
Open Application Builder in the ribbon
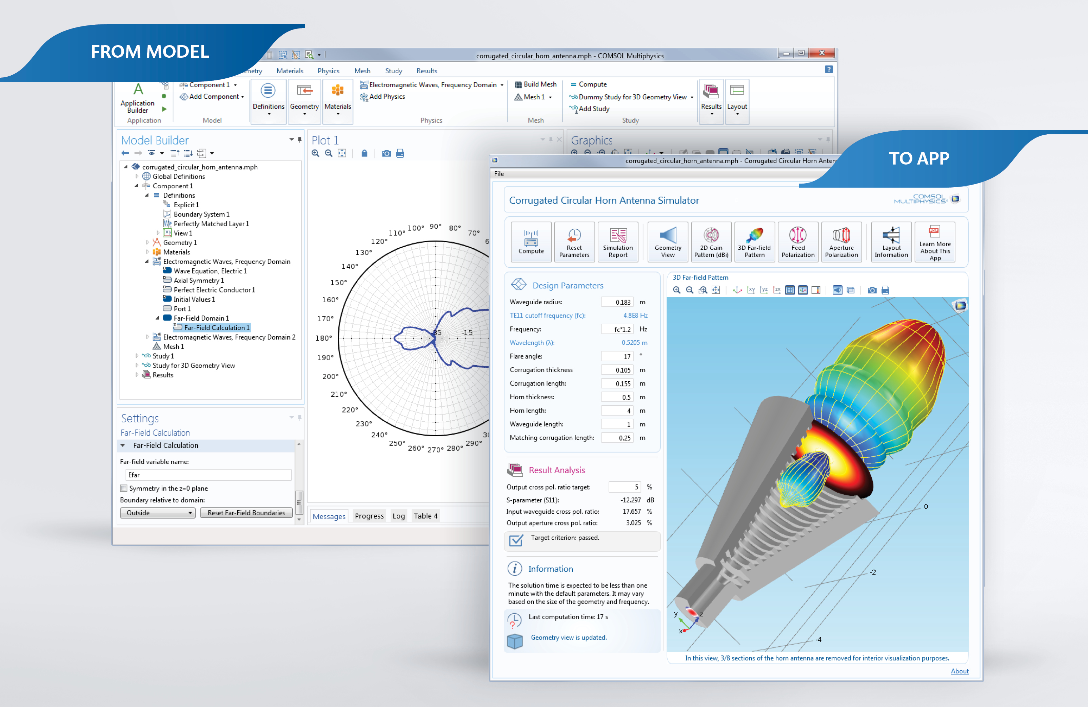(137, 98)
